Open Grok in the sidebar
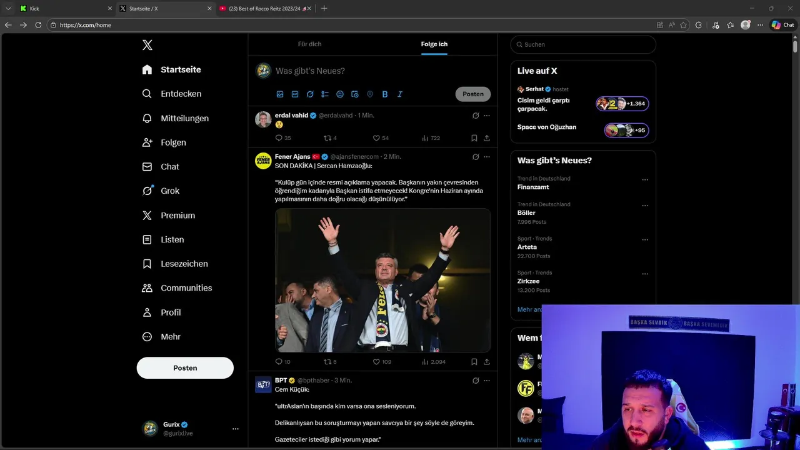Screen dimensions: 800x450 click(161, 191)
